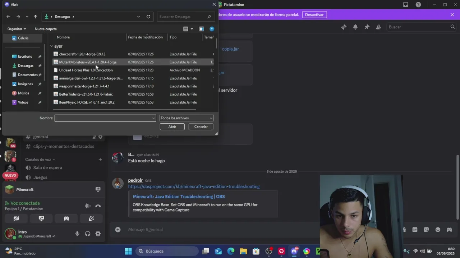Open the 'Todos los archivos' file type dropdown

point(187,118)
